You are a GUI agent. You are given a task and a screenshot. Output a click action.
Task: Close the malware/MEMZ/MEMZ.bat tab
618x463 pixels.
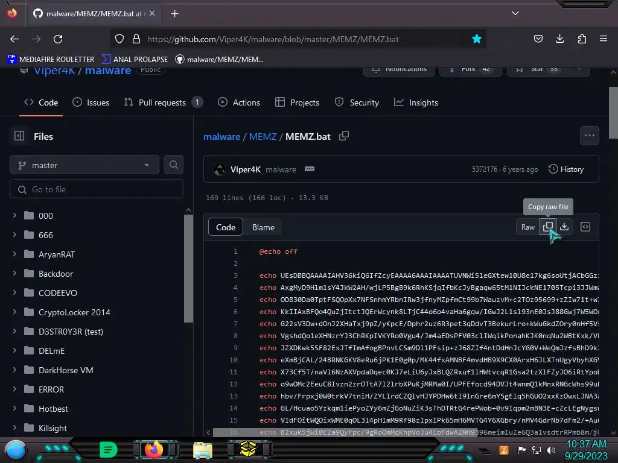152,13
